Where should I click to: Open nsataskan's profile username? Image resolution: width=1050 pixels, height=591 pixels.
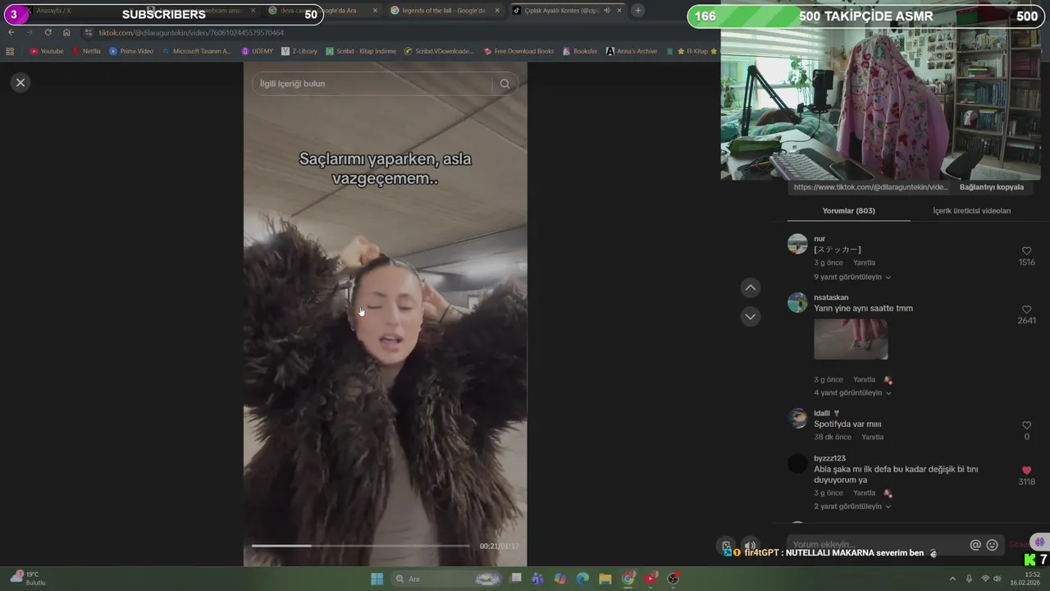[831, 298]
